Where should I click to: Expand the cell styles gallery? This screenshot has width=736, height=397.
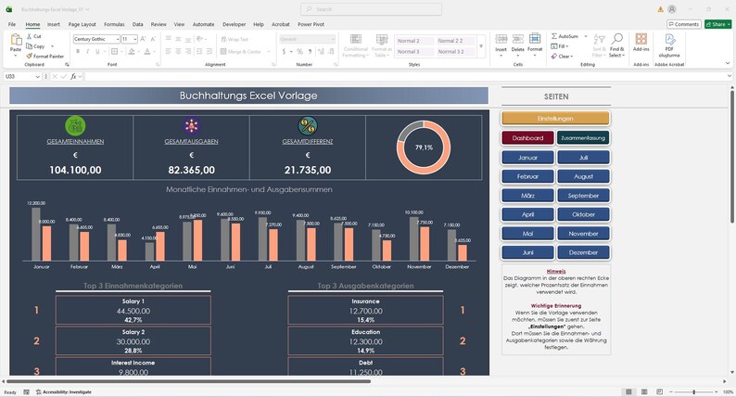point(481,46)
